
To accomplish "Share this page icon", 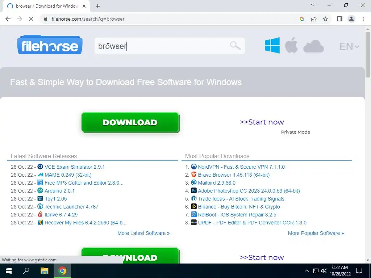I will point(314,19).
